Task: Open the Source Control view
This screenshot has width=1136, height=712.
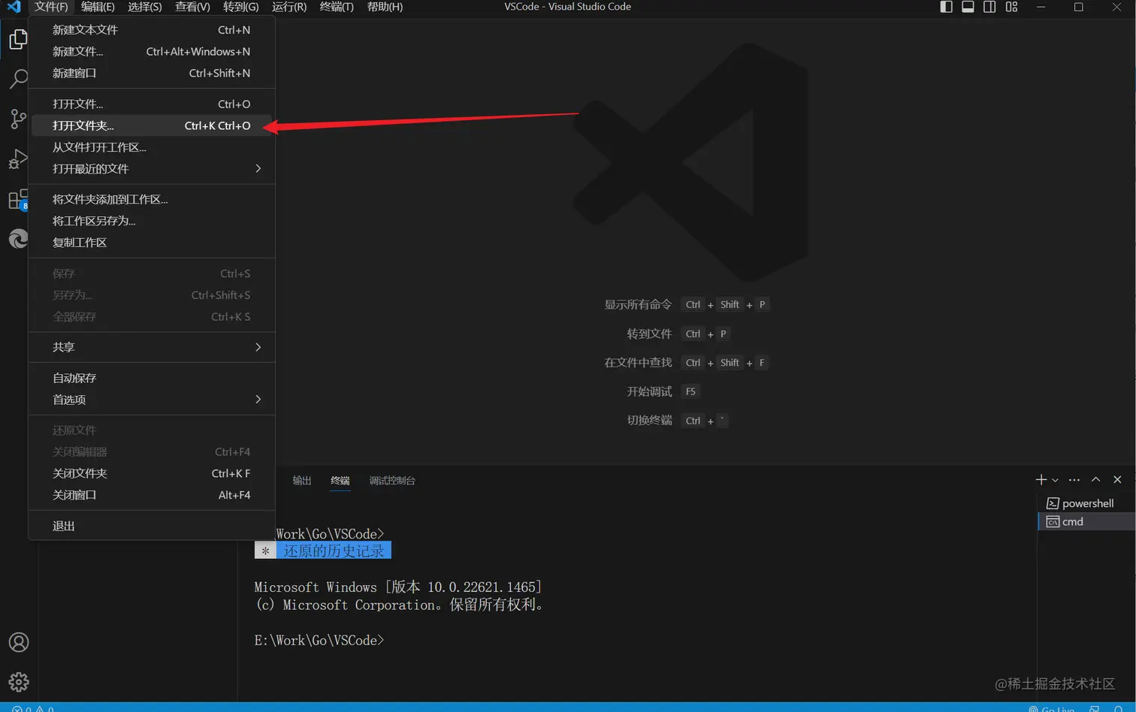Action: [18, 119]
